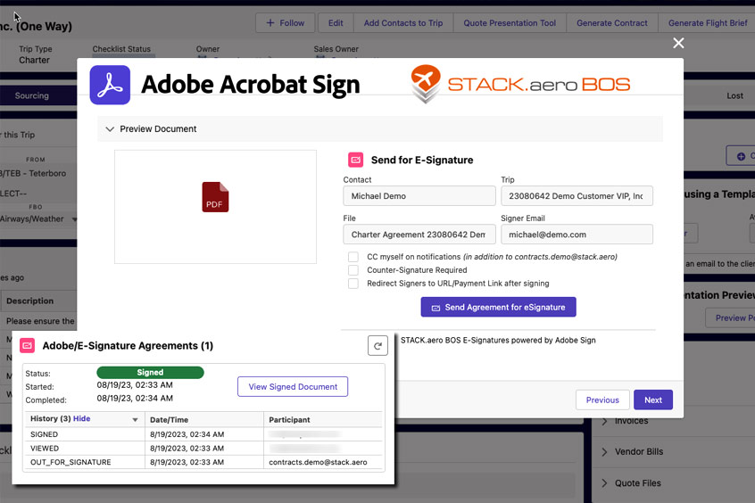This screenshot has width=755, height=503.
Task: Click the red PDF file icon in preview
Action: [x=215, y=197]
